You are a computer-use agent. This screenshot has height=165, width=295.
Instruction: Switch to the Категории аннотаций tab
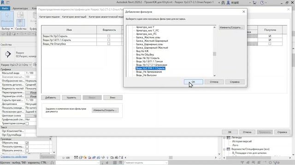point(74,17)
